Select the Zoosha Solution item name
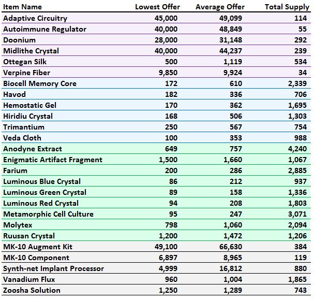 (x=32, y=290)
